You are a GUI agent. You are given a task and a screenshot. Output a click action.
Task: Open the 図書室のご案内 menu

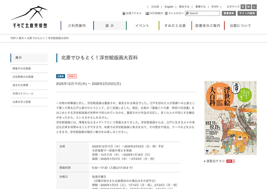[x=208, y=26]
